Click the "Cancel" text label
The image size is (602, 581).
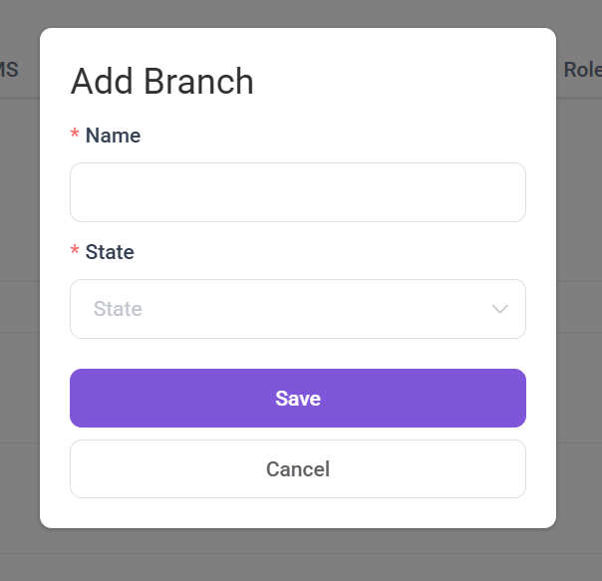(x=297, y=468)
